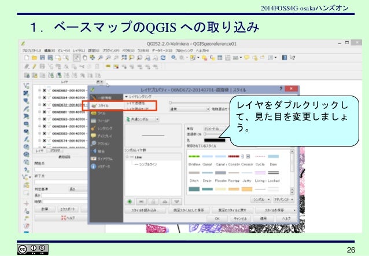Collapse the Line symbol tree node
The image size is (369, 256).
(127, 157)
